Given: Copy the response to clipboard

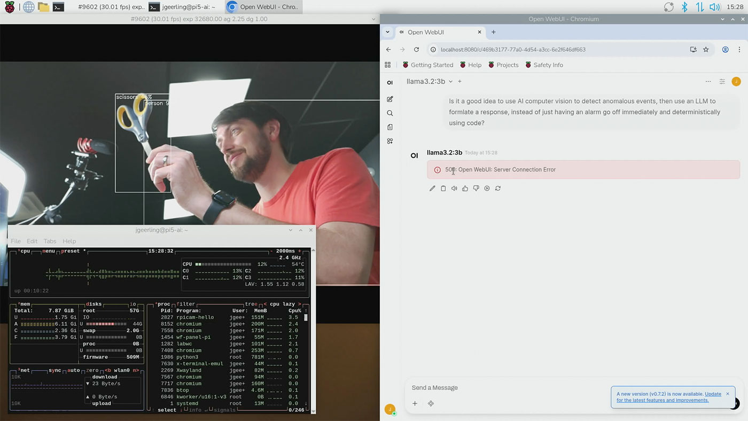Looking at the screenshot, I should [443, 189].
